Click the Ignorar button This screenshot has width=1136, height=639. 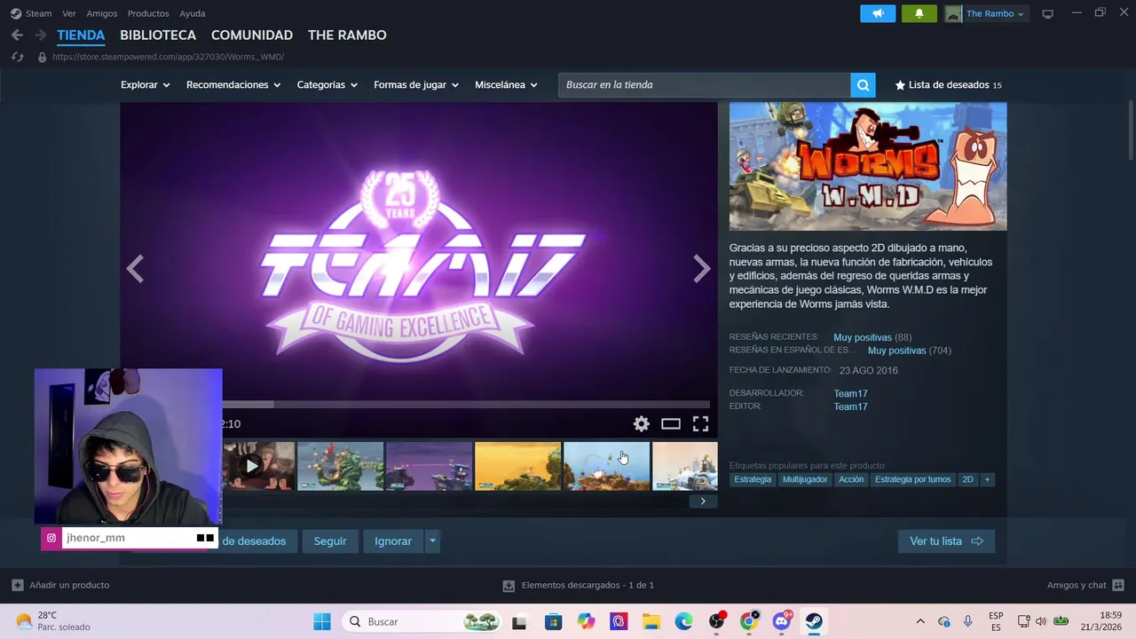393,541
